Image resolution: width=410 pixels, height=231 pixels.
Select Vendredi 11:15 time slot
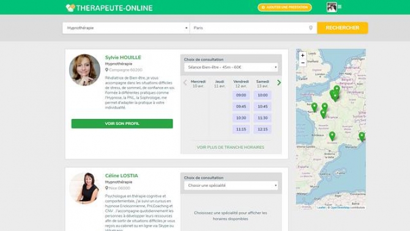pyautogui.click(x=241, y=129)
